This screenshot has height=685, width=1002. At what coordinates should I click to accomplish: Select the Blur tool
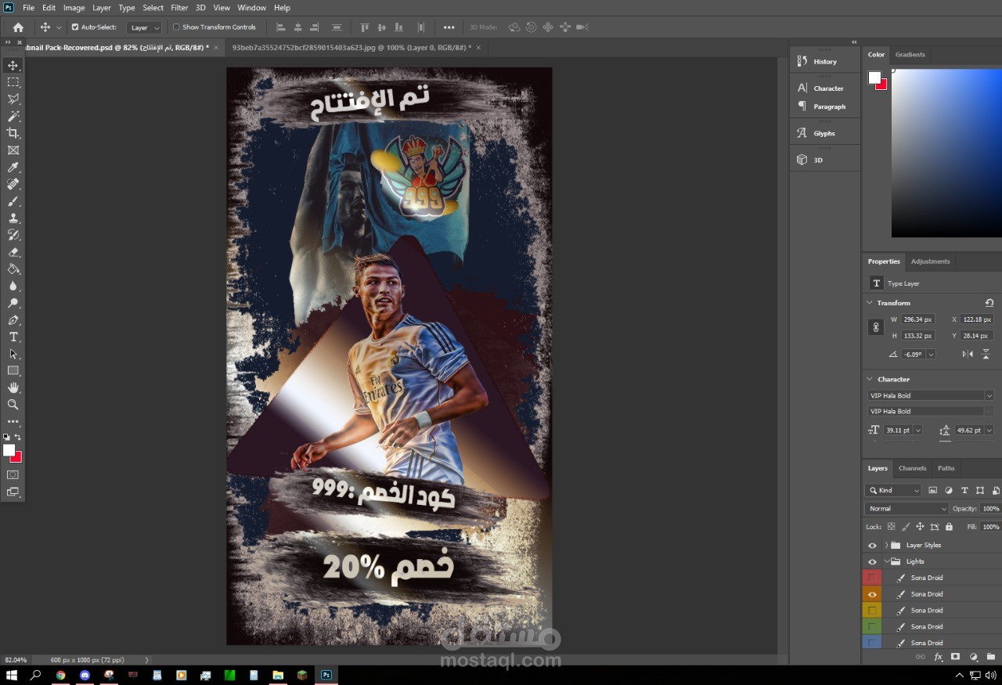[x=13, y=287]
